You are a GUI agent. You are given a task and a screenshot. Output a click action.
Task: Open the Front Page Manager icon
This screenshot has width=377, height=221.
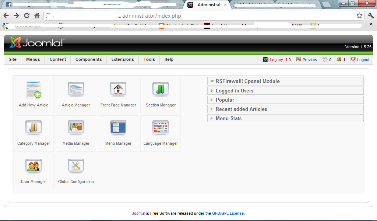click(x=118, y=89)
